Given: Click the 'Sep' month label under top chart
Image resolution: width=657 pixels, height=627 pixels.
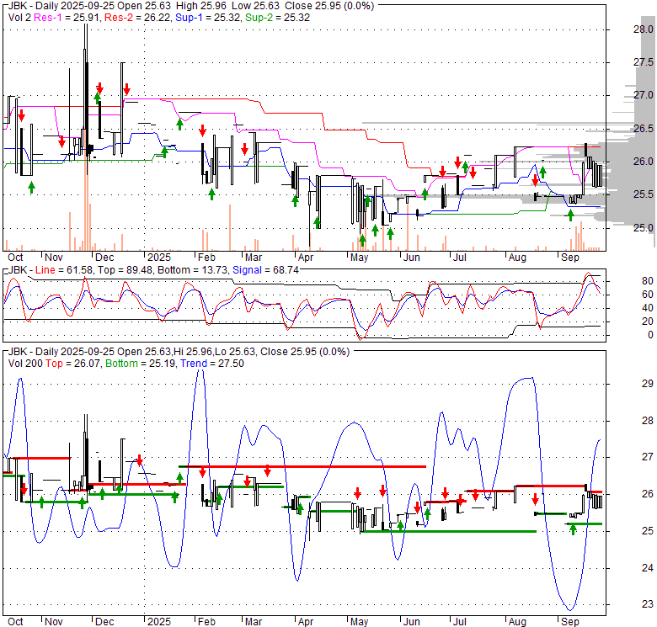Looking at the screenshot, I should click(570, 258).
